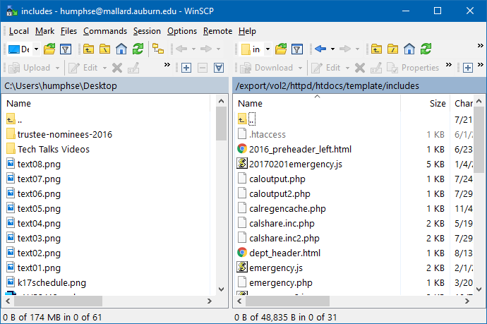
Task: Open the Commands menu
Action: tap(105, 31)
